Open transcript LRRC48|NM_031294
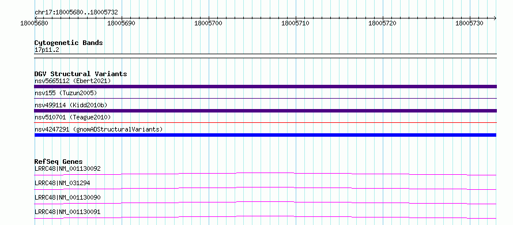Screen dimensions: 513x225 pos(62,183)
